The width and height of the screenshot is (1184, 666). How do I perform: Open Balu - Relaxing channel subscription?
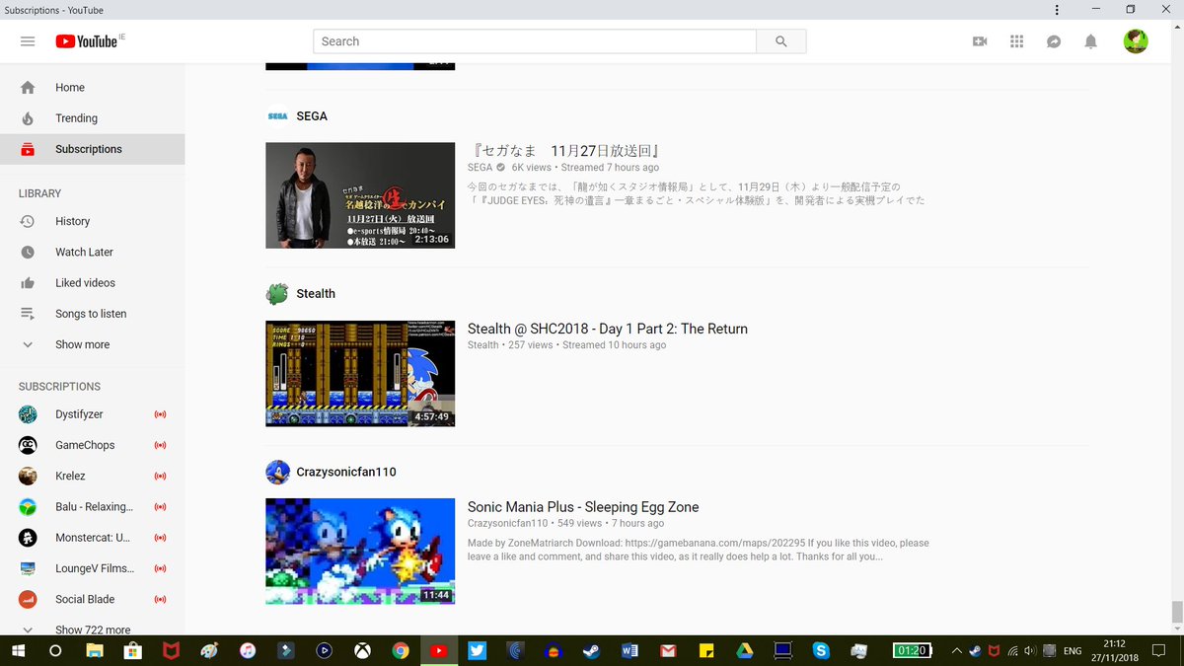92,507
